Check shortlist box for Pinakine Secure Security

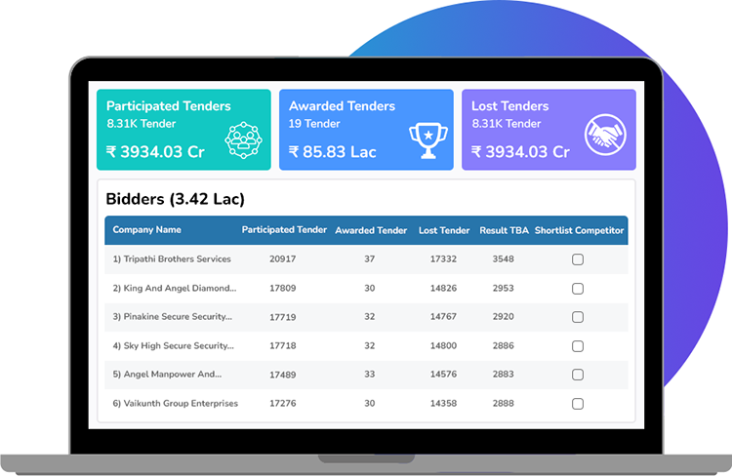click(x=578, y=317)
